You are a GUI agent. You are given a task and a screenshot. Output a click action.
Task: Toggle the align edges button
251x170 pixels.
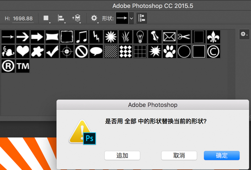142,18
